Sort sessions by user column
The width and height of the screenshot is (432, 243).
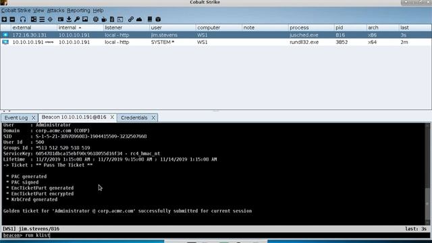(173, 28)
